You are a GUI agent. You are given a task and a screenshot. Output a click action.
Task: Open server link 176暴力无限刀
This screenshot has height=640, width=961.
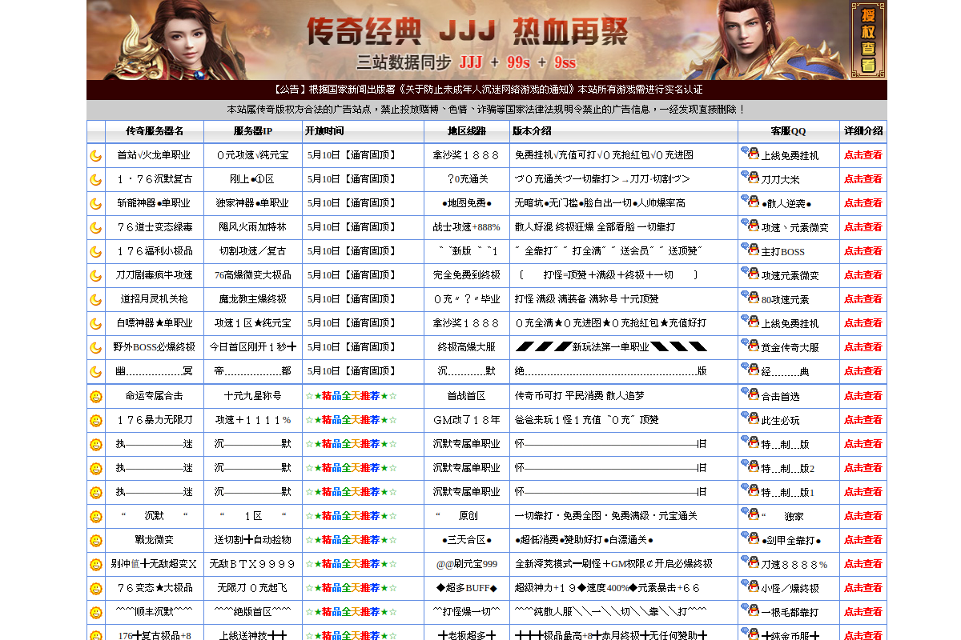(154, 420)
